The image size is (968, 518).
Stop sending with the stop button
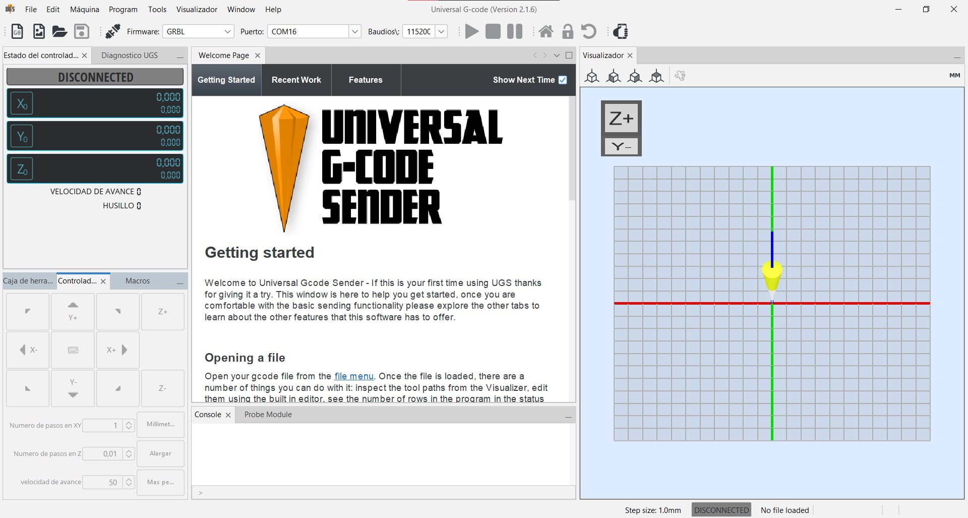click(x=493, y=31)
